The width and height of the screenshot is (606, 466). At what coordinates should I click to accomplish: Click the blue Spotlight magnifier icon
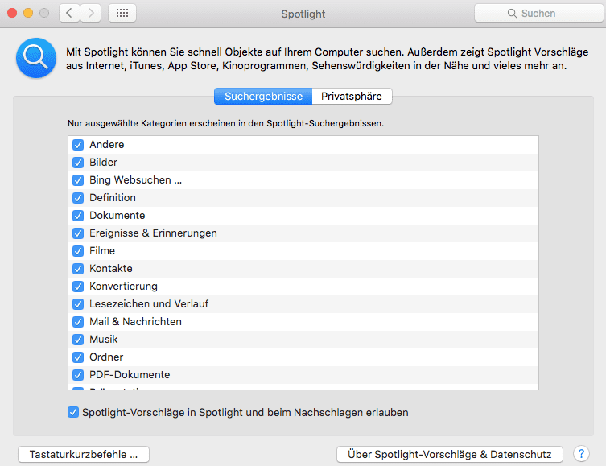pyautogui.click(x=36, y=58)
